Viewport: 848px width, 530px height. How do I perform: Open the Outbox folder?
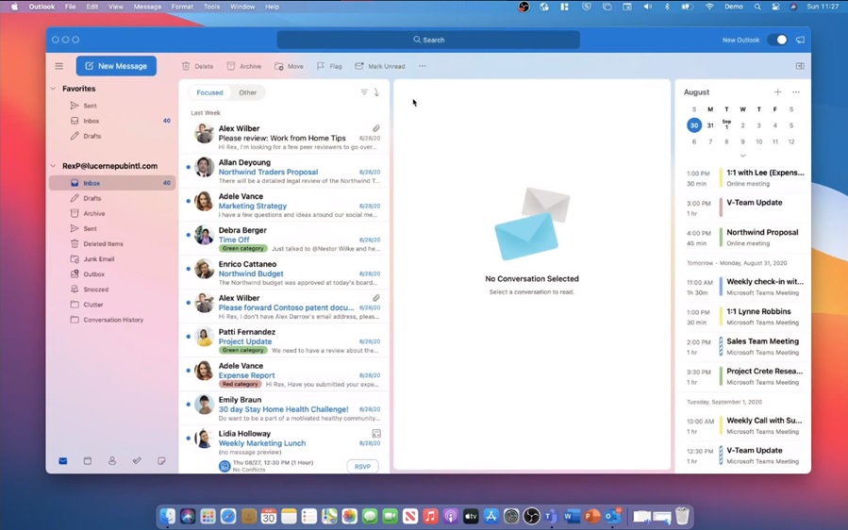[93, 274]
